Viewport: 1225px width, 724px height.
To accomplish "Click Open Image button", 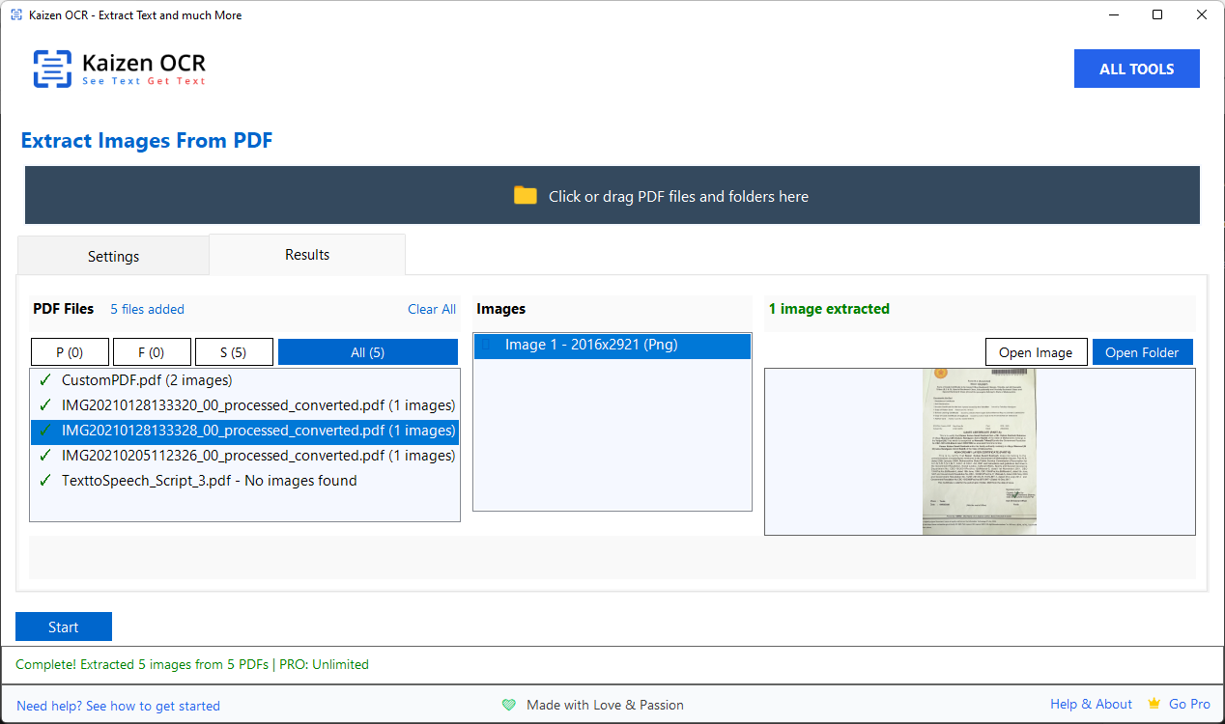I will (1036, 352).
